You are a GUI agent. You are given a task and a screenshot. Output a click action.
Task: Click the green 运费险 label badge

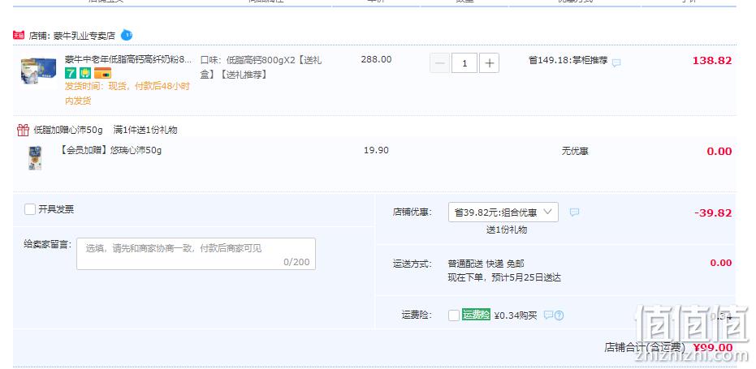click(x=476, y=315)
